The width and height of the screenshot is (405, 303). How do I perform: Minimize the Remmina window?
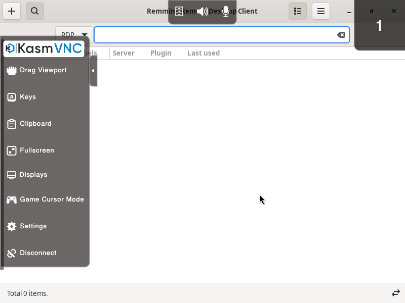[x=349, y=12]
